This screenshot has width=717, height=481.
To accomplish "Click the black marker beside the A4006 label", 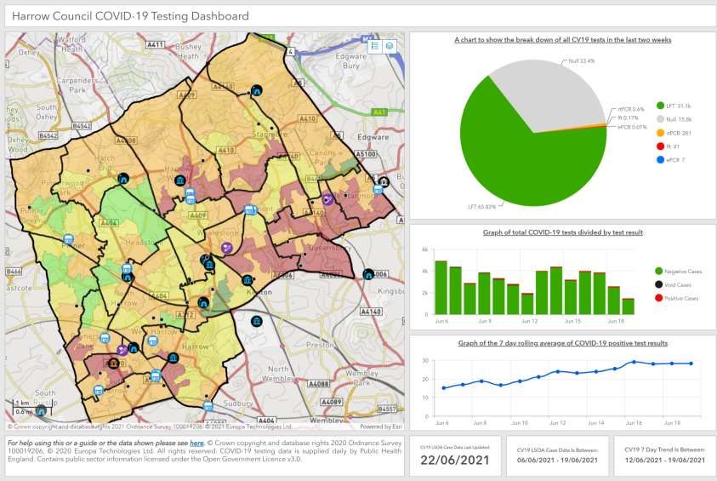I will [x=368, y=273].
